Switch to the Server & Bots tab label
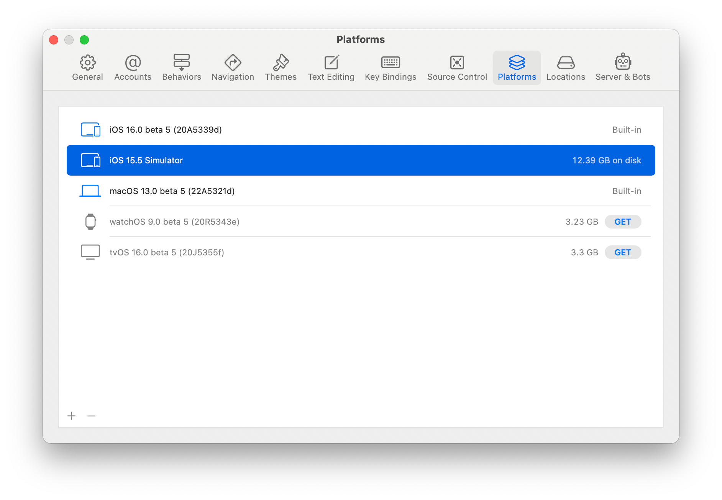The image size is (722, 500). [x=623, y=77]
